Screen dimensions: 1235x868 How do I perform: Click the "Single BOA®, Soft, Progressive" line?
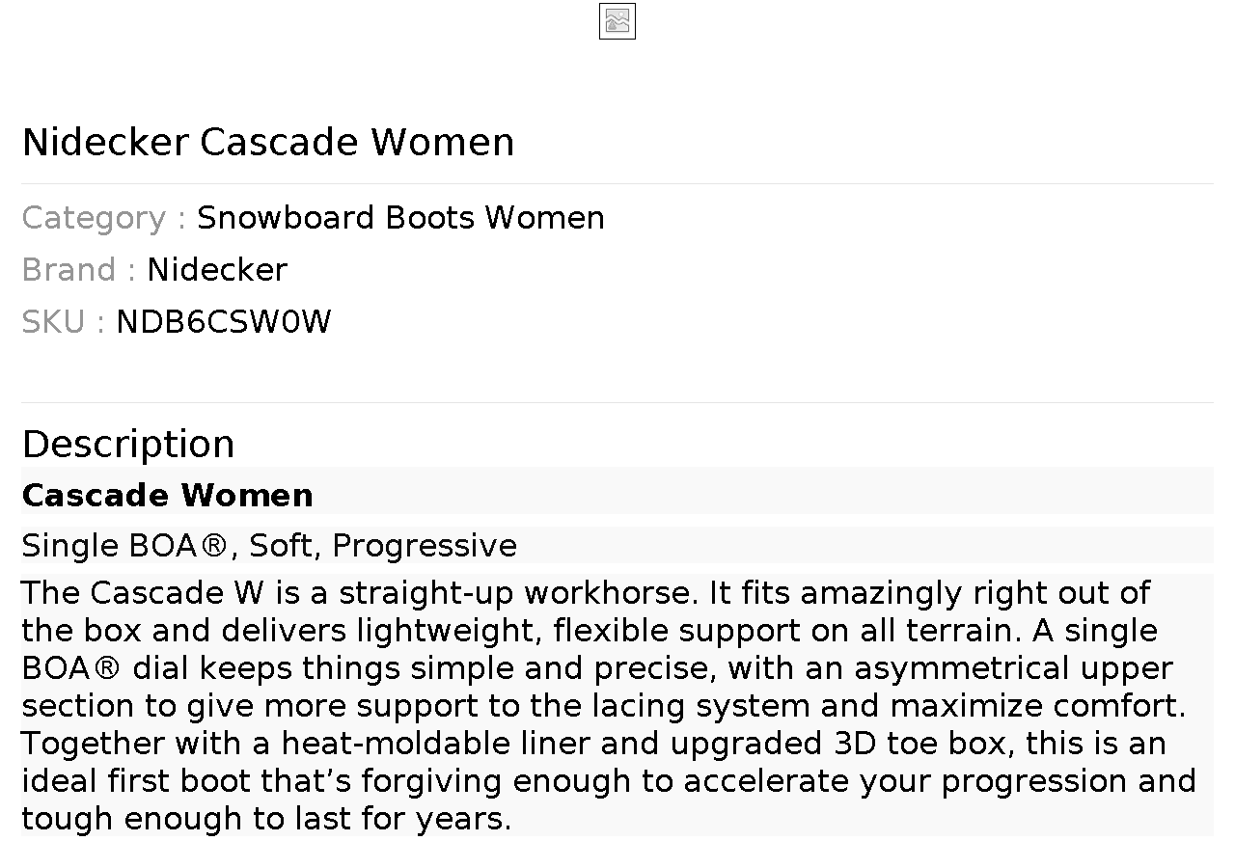(269, 546)
